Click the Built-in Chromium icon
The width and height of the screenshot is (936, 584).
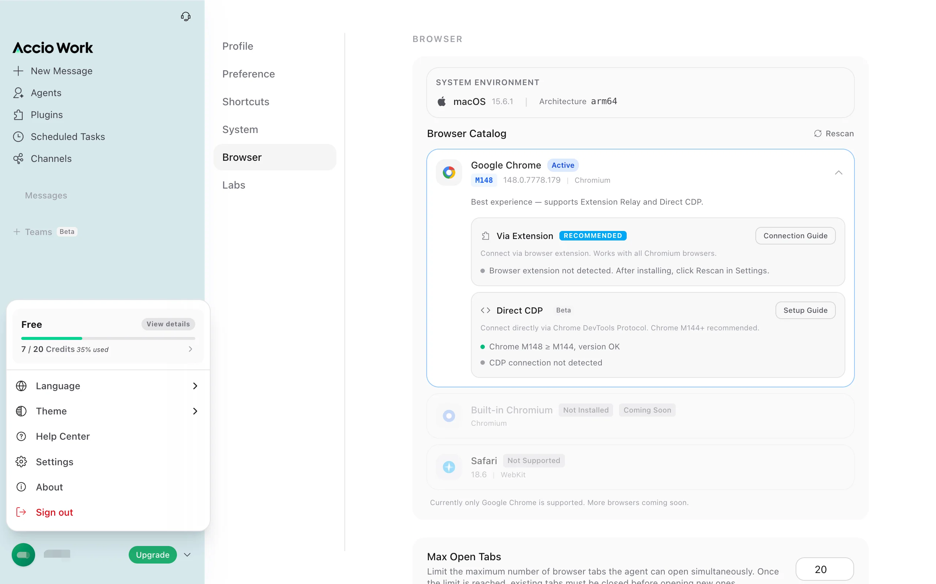[449, 416]
